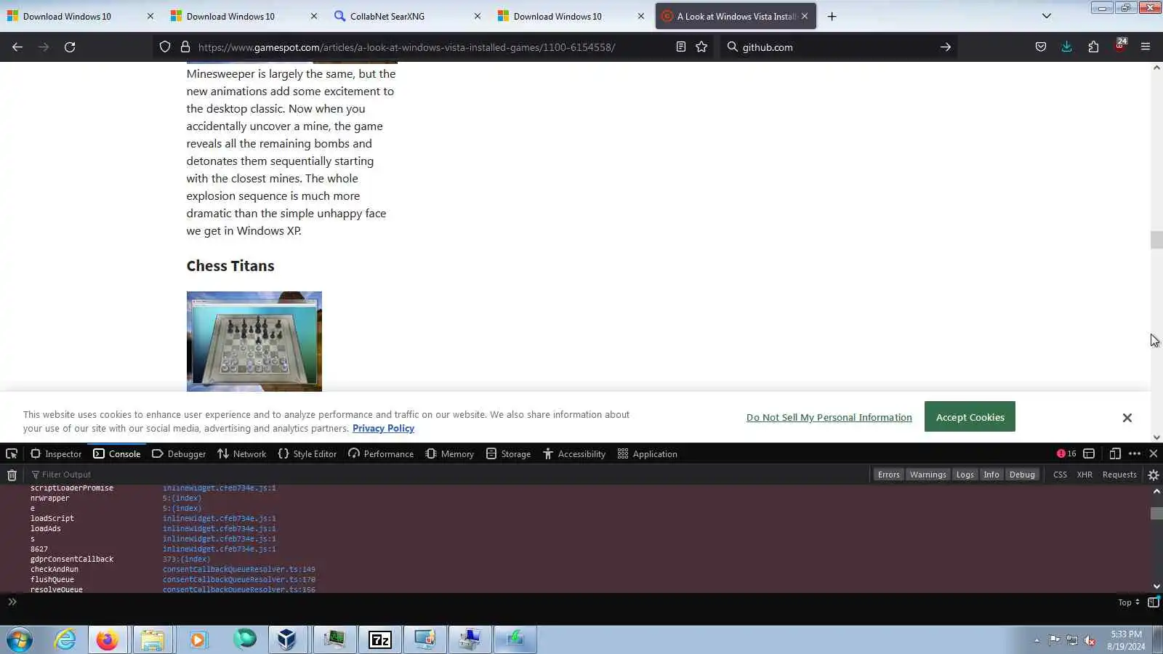Image resolution: width=1163 pixels, height=654 pixels.
Task: Reload the current page
Action: pos(70,47)
